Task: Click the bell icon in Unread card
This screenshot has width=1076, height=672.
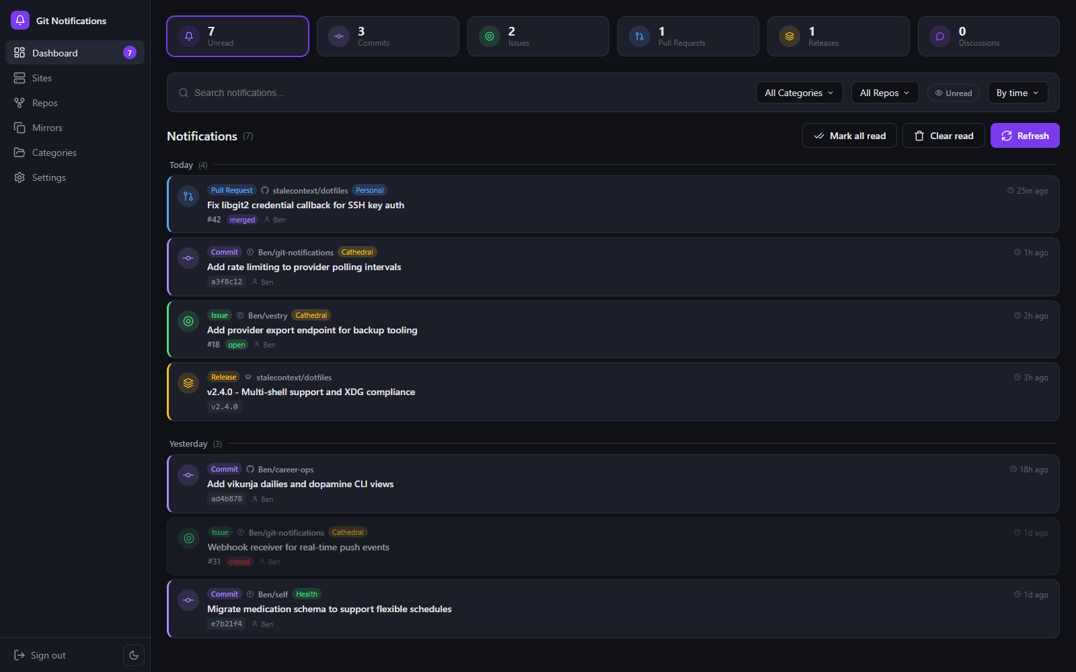Action: [x=189, y=36]
